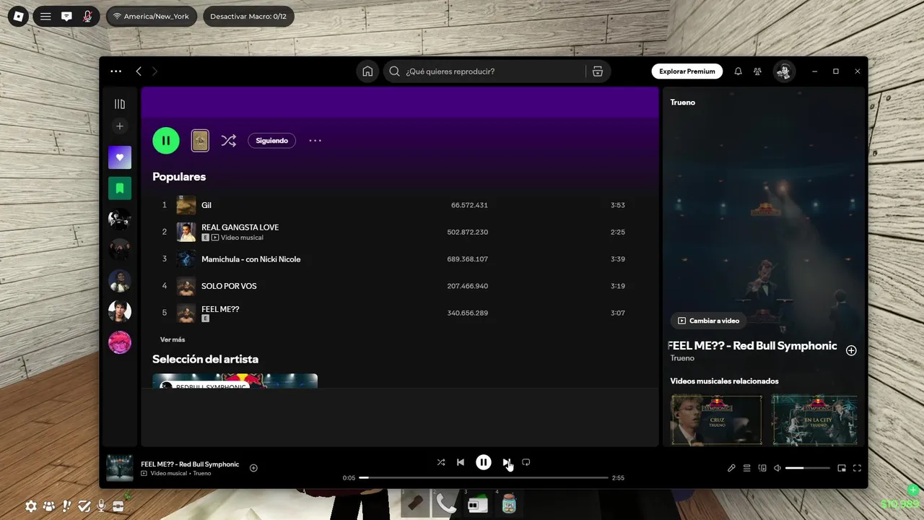Click now-playing album art in bottom bar
The width and height of the screenshot is (924, 520).
(120, 468)
